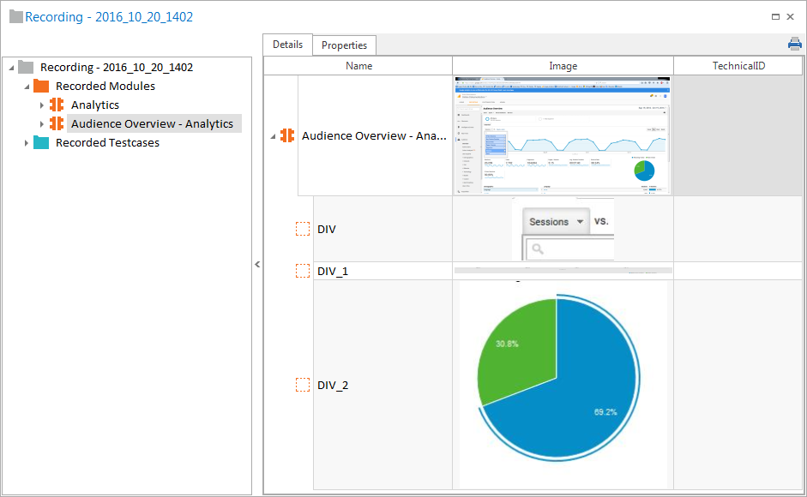
Task: Click the print icon at top right
Action: [794, 45]
